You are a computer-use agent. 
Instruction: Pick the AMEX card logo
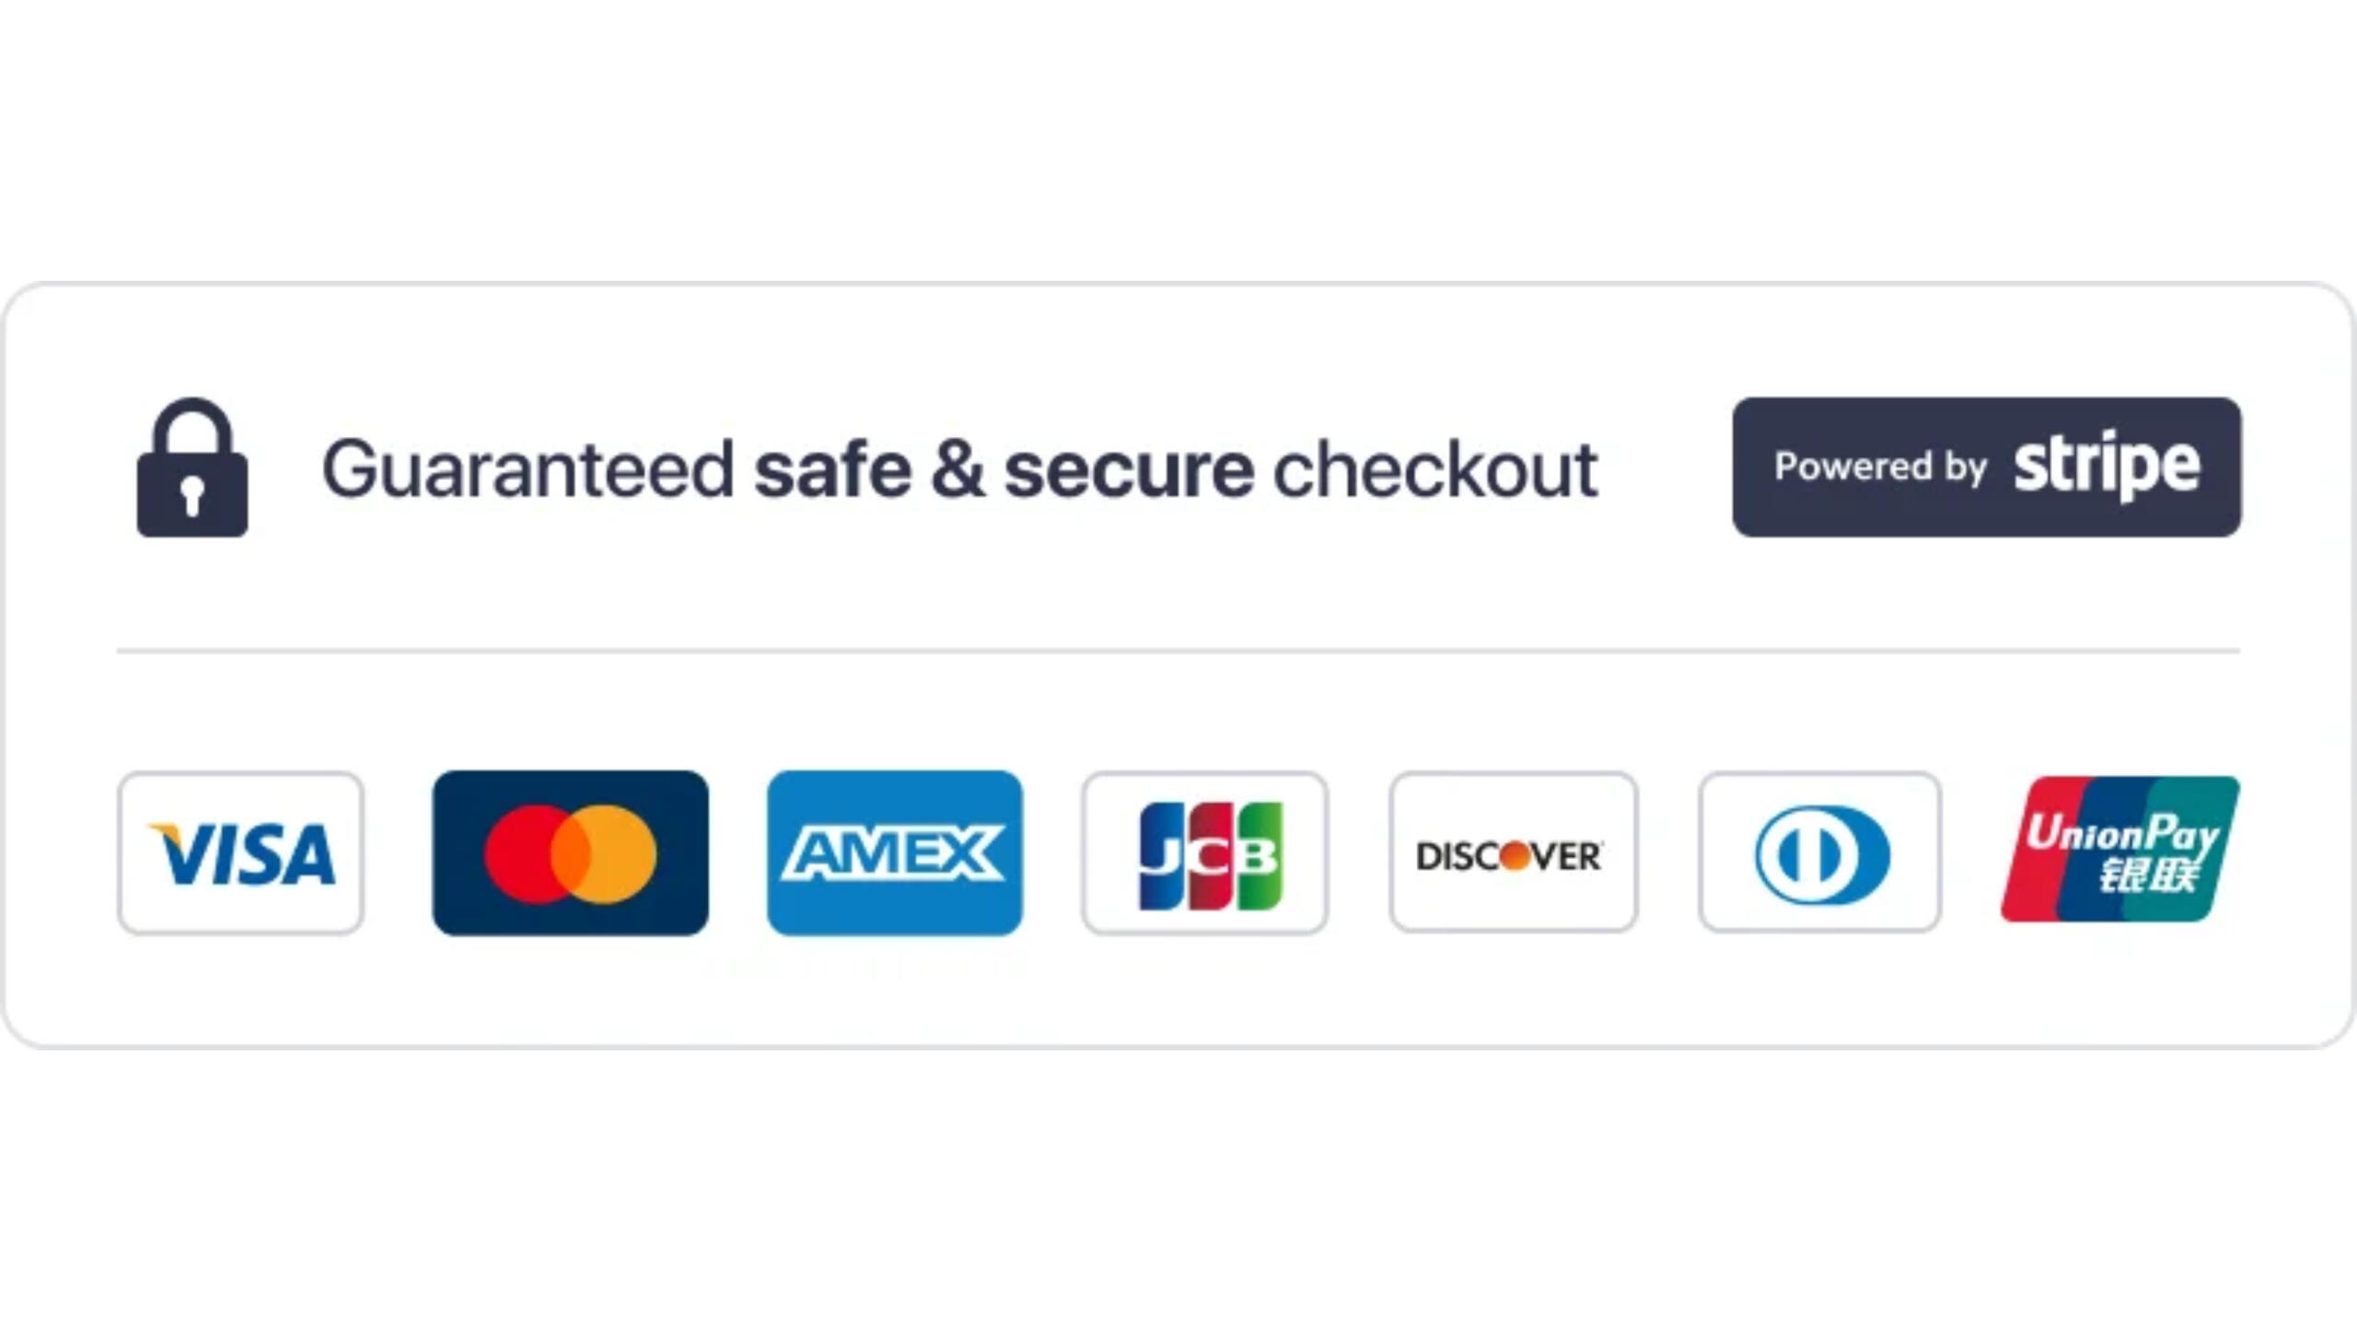[894, 853]
